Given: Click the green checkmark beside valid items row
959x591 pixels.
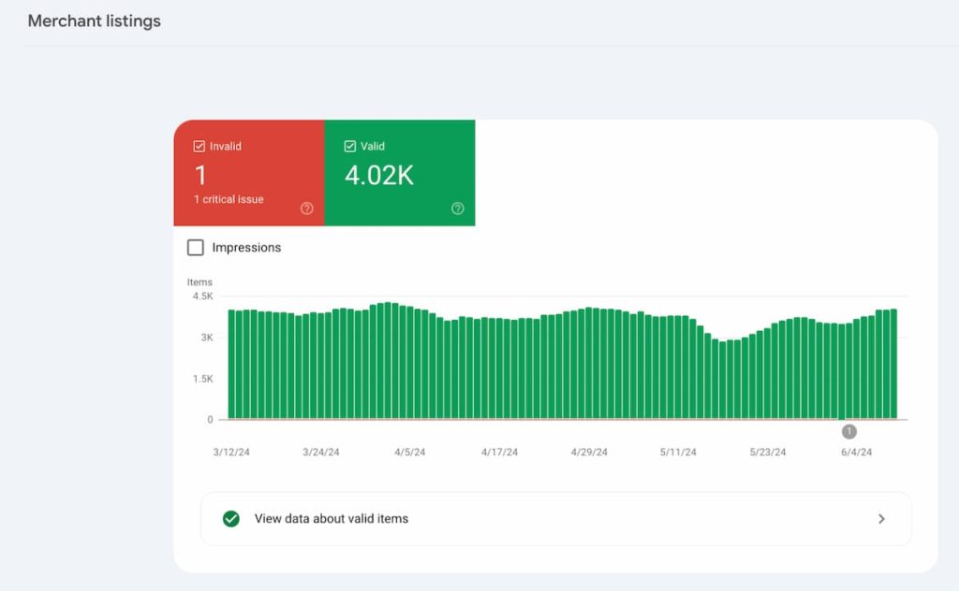Looking at the screenshot, I should [x=231, y=519].
